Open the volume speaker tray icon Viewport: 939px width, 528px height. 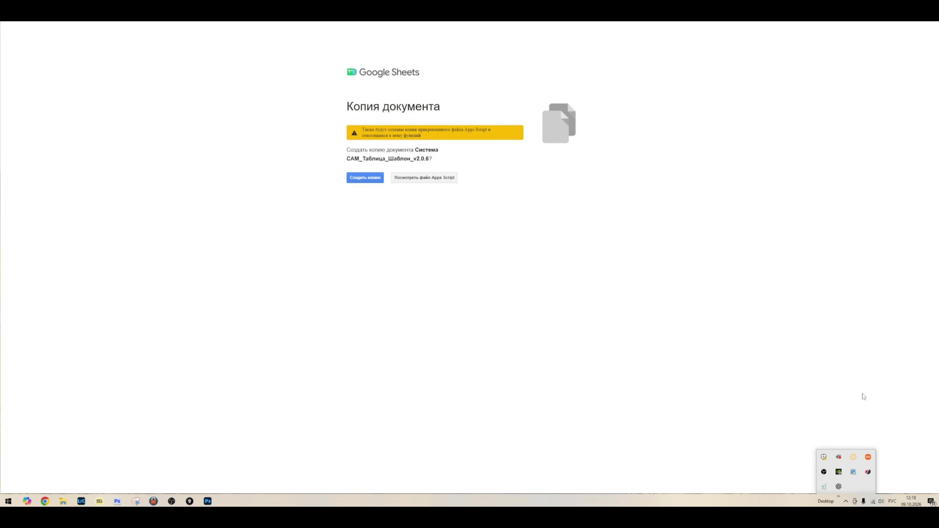pyautogui.click(x=881, y=501)
